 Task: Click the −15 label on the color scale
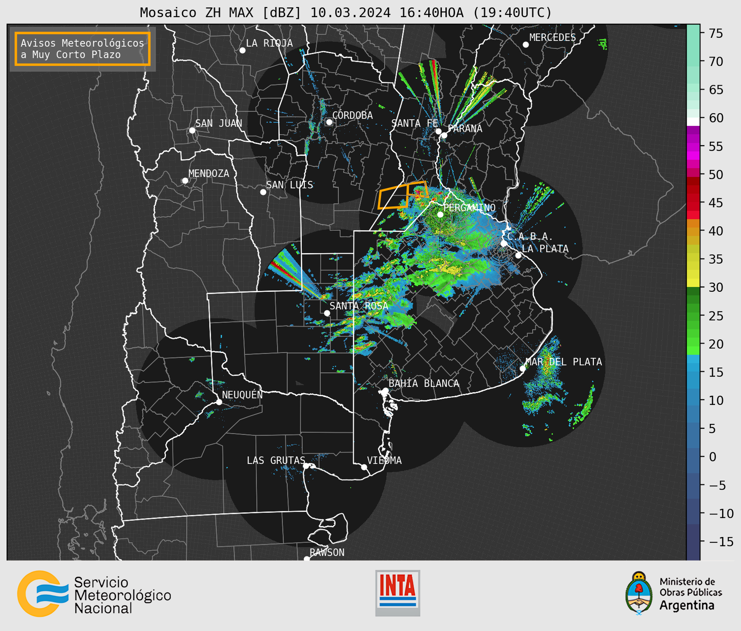pos(720,541)
